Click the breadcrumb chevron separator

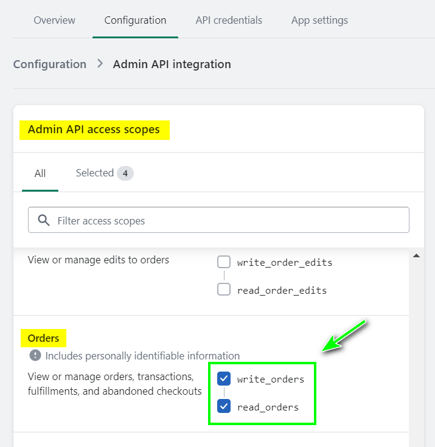click(x=100, y=63)
